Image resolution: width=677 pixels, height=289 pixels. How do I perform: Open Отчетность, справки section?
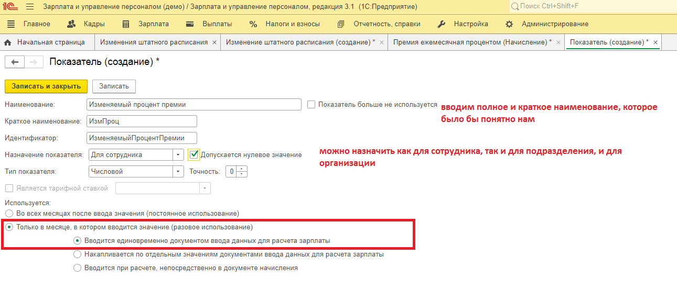click(x=387, y=24)
